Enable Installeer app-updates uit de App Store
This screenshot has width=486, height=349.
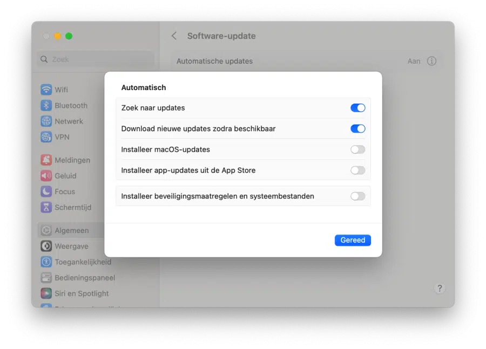[357, 170]
